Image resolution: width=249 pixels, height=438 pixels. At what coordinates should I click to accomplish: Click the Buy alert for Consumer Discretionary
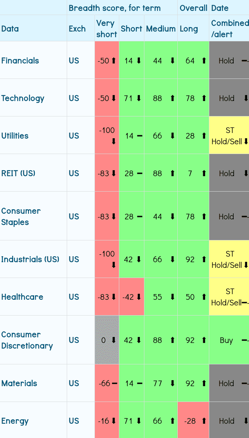(x=226, y=340)
